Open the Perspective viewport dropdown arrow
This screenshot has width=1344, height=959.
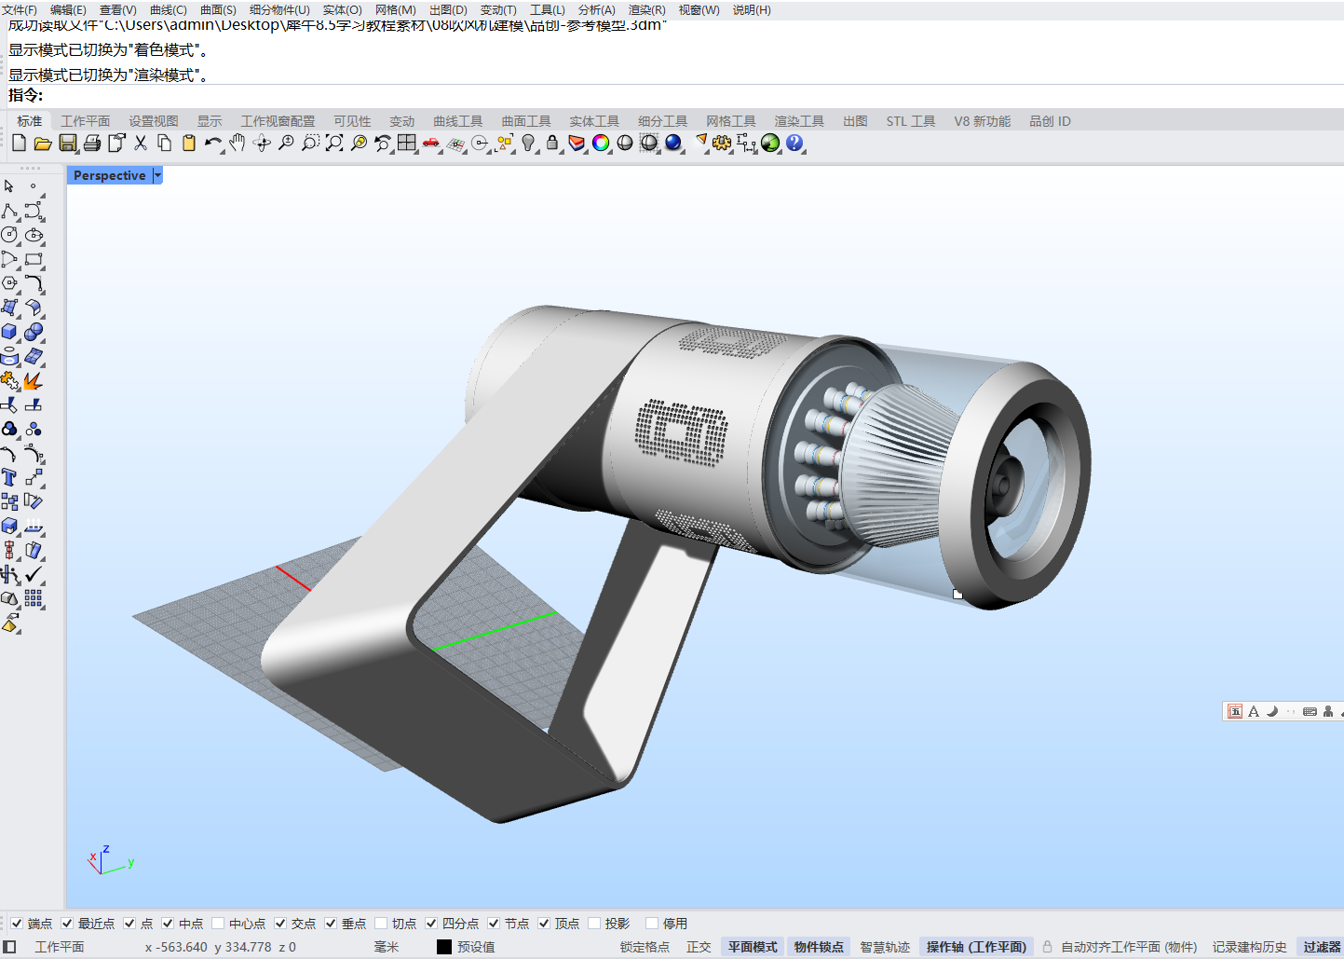(157, 175)
